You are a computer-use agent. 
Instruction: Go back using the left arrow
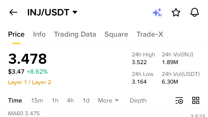13,12
